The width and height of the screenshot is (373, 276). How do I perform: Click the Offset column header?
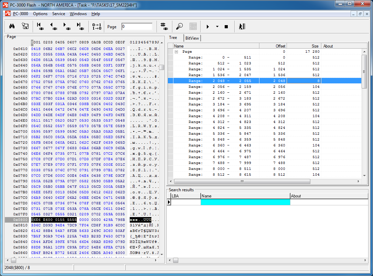point(273,46)
